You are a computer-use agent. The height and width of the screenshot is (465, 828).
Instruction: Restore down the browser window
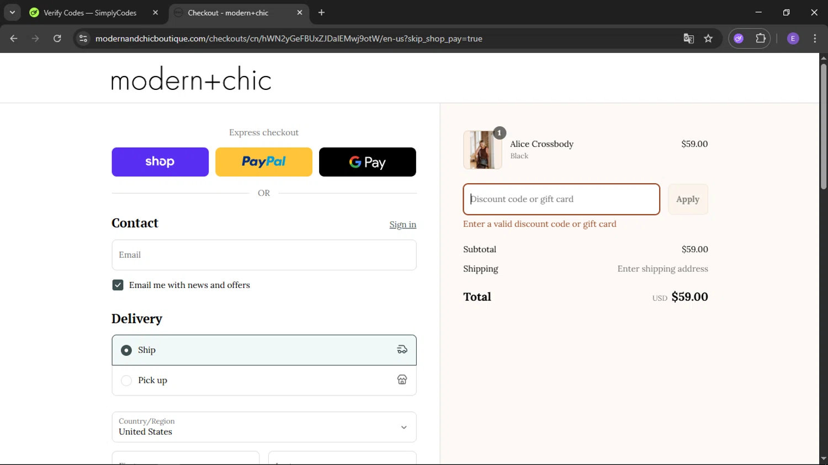click(x=786, y=12)
